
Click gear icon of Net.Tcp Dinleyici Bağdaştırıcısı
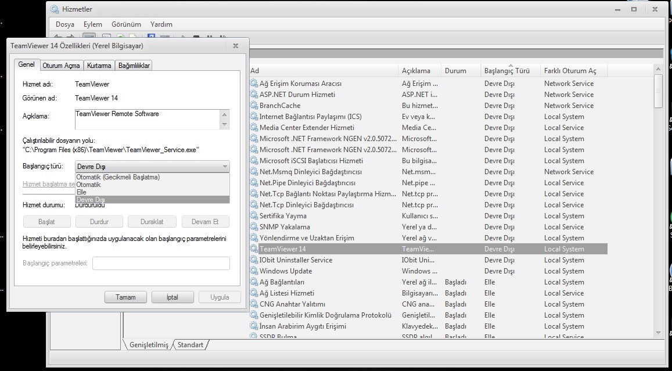[254, 205]
